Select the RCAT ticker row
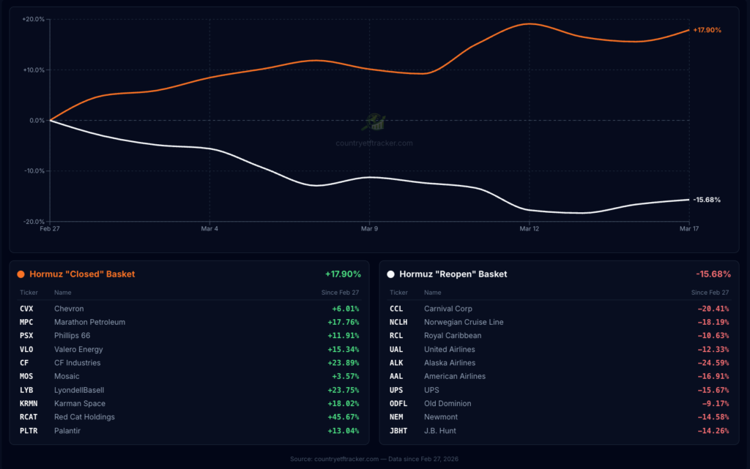 [28, 417]
